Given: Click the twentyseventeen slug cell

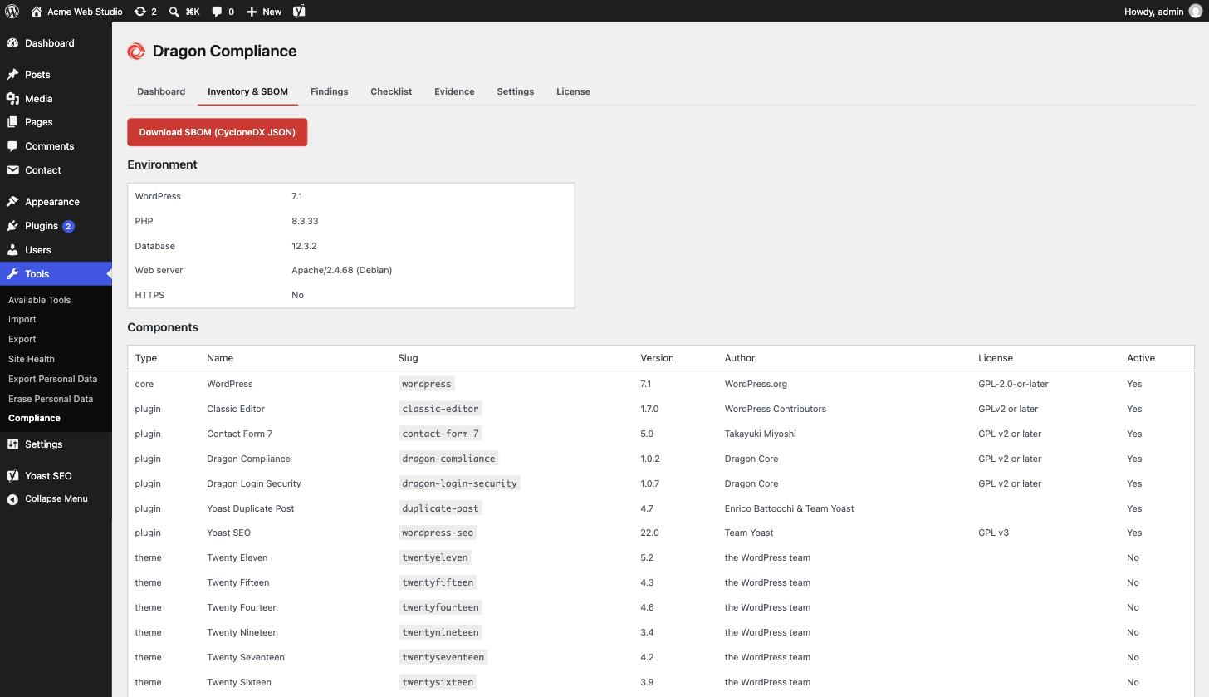Looking at the screenshot, I should point(443,657).
